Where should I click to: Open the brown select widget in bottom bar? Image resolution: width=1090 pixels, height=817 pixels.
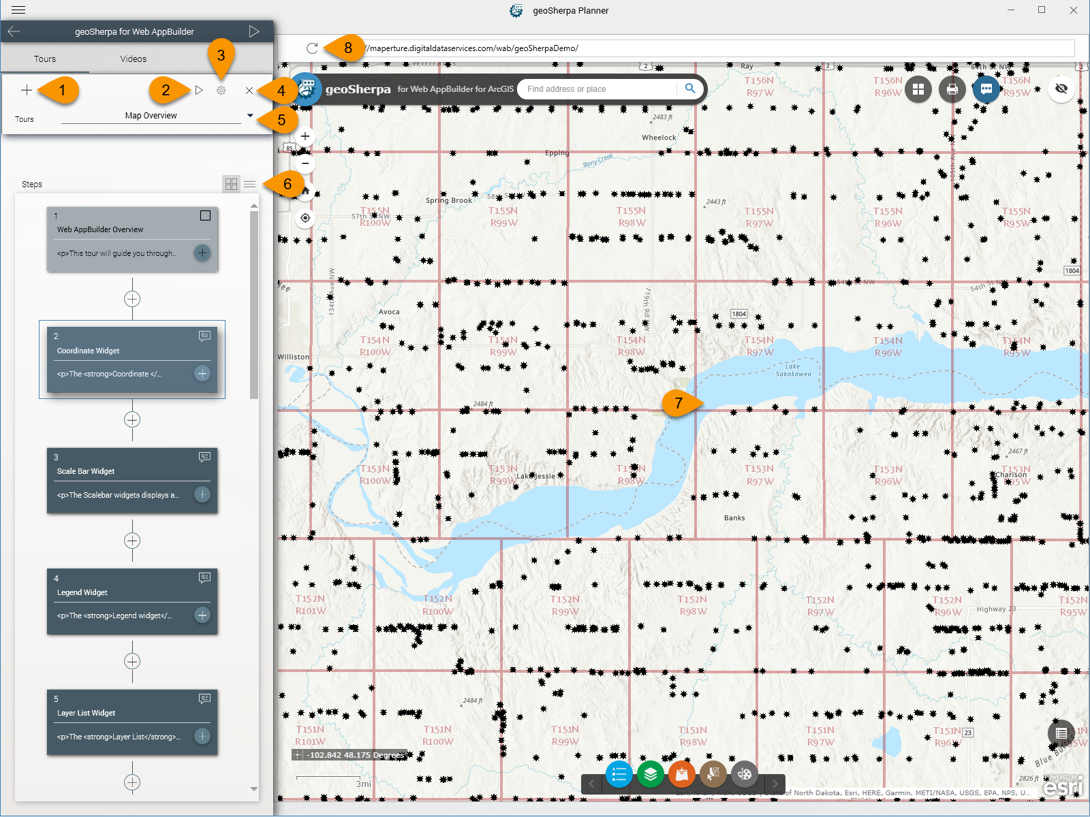tap(713, 774)
